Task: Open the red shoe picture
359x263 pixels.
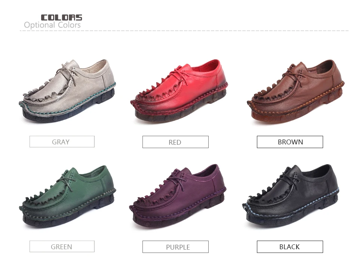Action: pyautogui.click(x=179, y=91)
